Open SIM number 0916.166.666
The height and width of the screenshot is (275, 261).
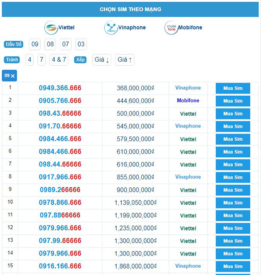[x=60, y=266]
